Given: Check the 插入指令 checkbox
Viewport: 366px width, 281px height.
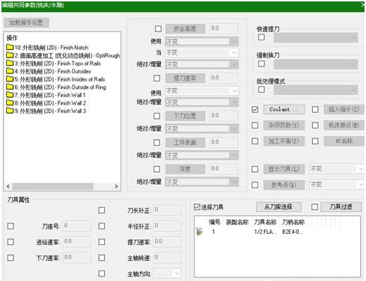Looking at the screenshot, I should [x=315, y=109].
